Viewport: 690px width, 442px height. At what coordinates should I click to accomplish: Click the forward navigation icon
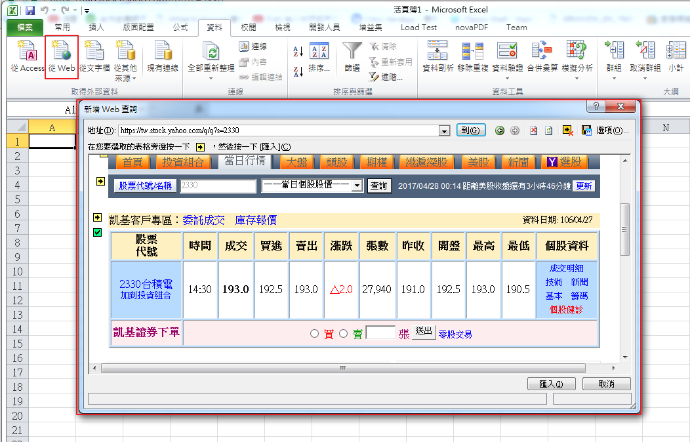point(515,131)
